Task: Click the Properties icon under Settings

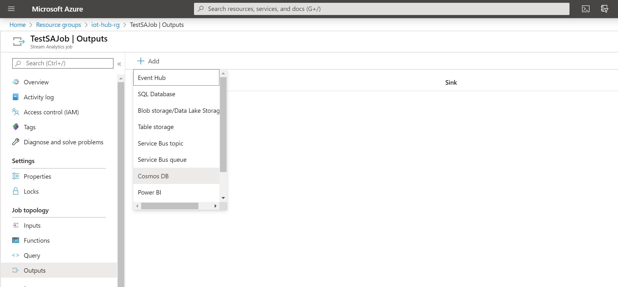Action: tap(16, 176)
